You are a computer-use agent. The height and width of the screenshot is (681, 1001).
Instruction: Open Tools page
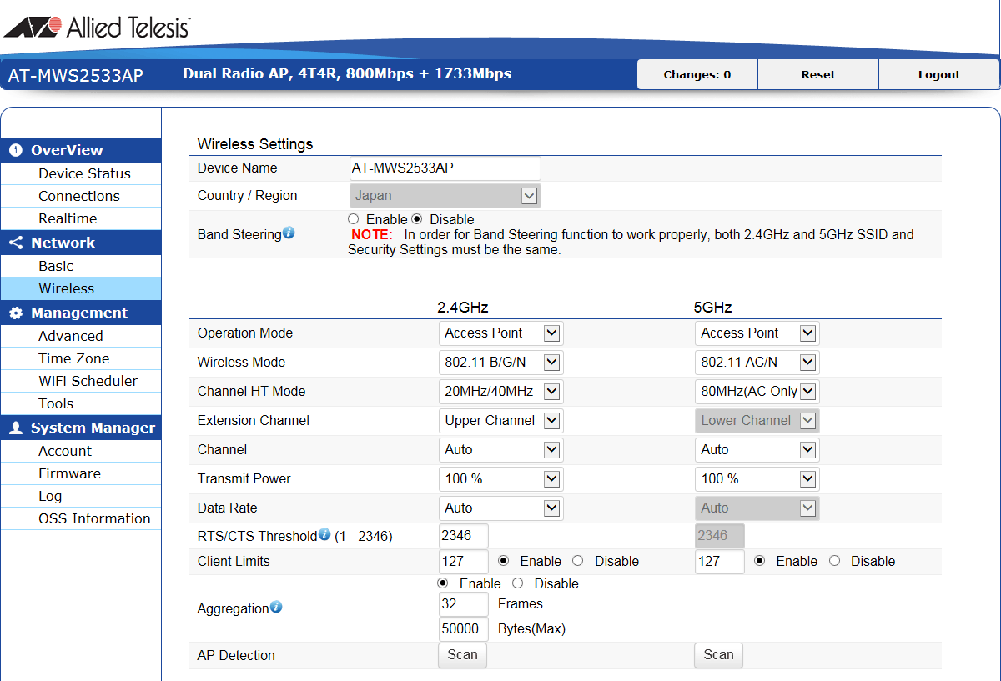(81, 403)
